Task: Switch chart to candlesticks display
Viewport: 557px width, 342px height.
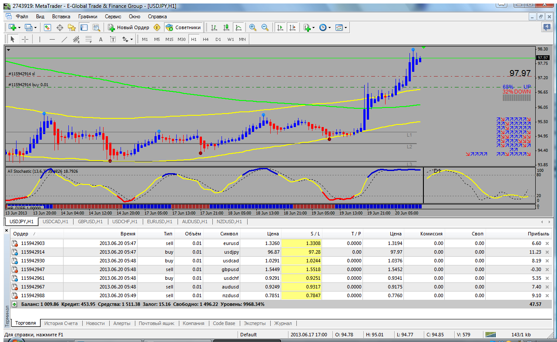Action: [x=226, y=27]
